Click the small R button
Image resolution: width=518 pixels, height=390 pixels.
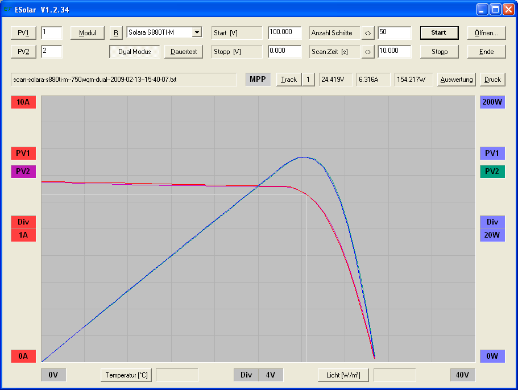point(116,33)
